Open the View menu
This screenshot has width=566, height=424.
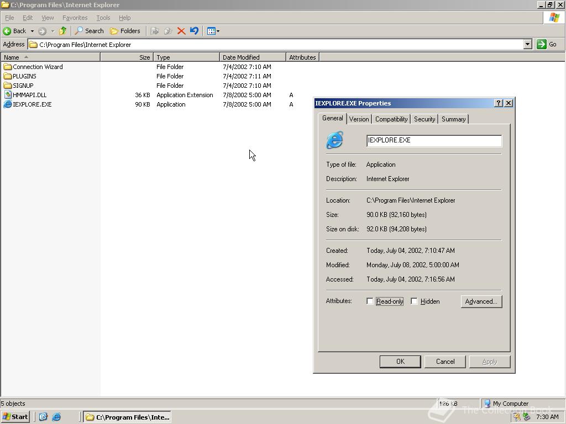pyautogui.click(x=48, y=18)
